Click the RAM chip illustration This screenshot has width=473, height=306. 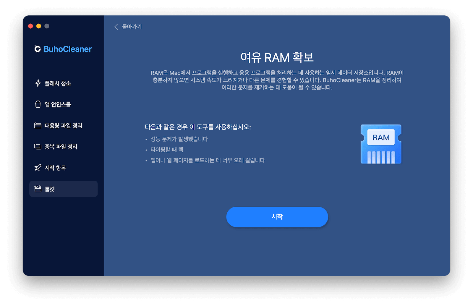[x=381, y=144]
